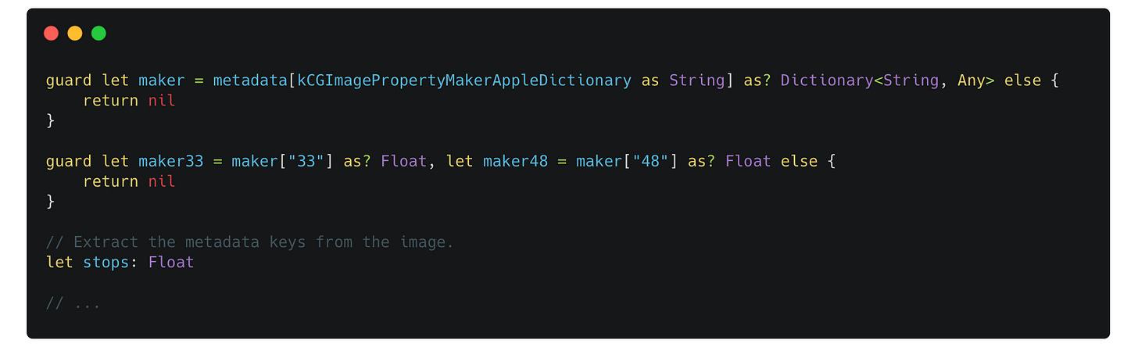
Task: Click the Dictionary<String, Any> type text
Action: (888, 80)
